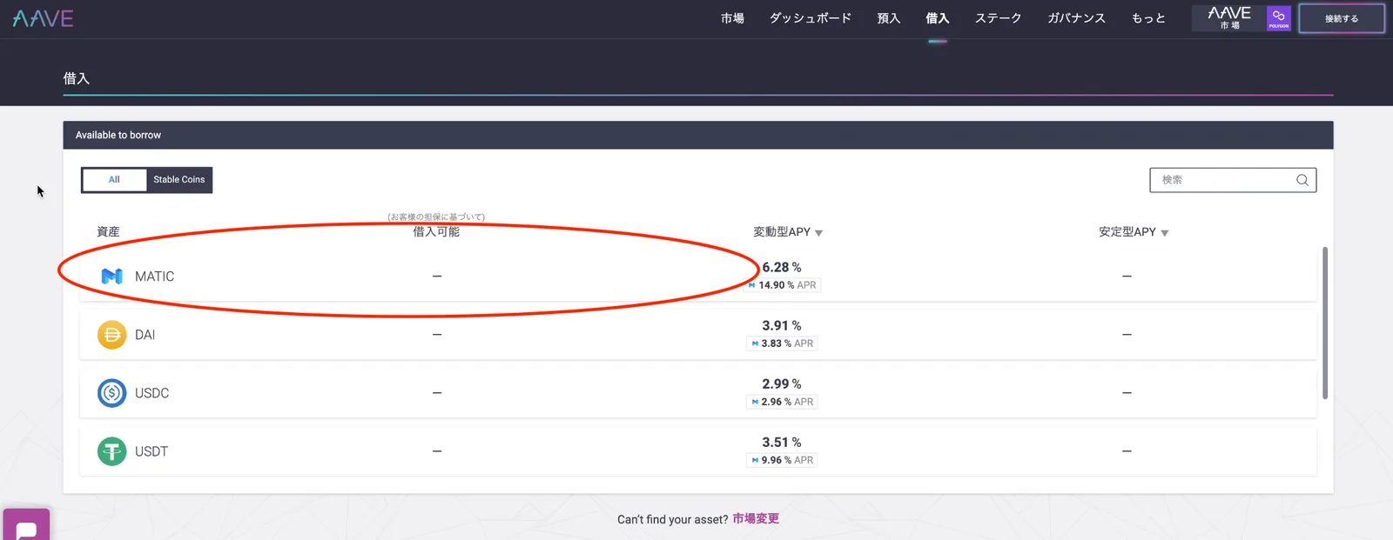Click the 市場変更 link
Screen dimensions: 1393x540
(756, 519)
